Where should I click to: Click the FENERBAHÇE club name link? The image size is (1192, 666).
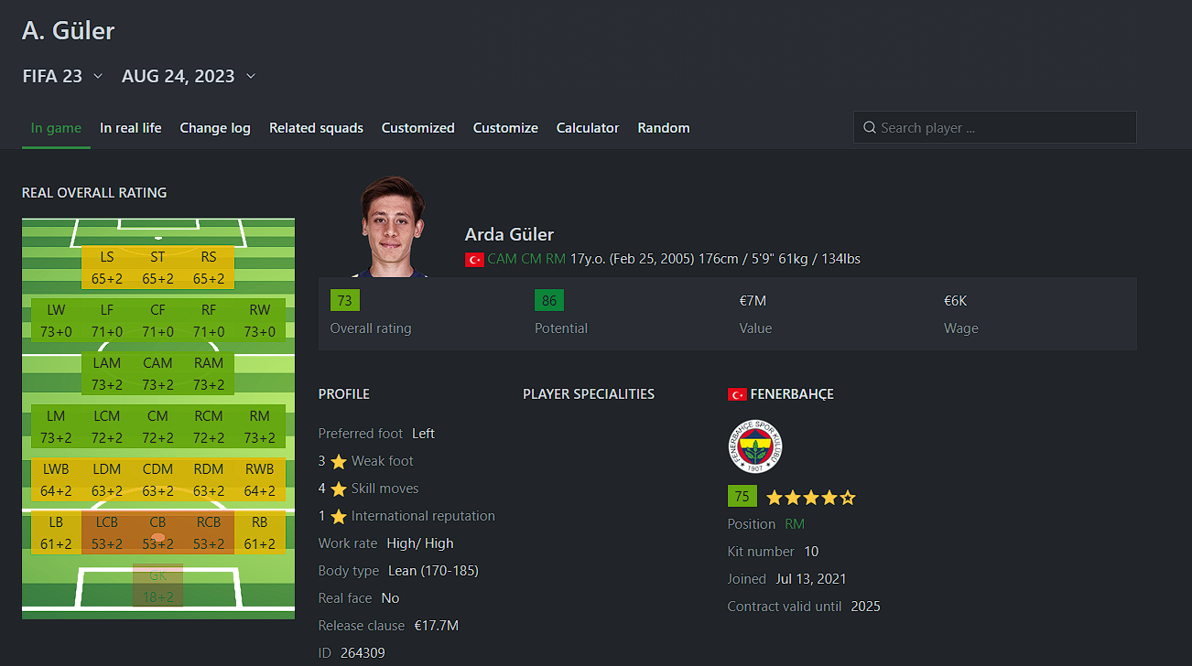pyautogui.click(x=792, y=394)
